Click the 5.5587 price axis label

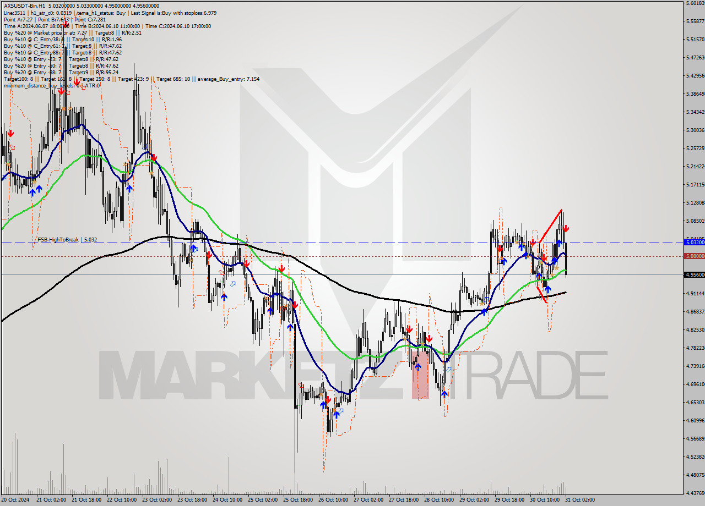695,21
